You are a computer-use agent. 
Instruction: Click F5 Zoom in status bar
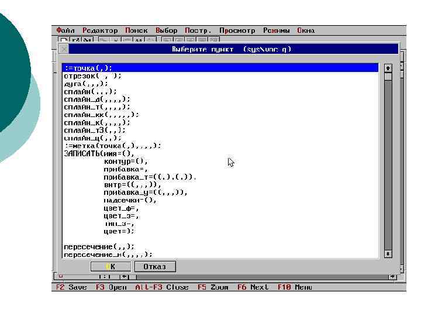(213, 287)
